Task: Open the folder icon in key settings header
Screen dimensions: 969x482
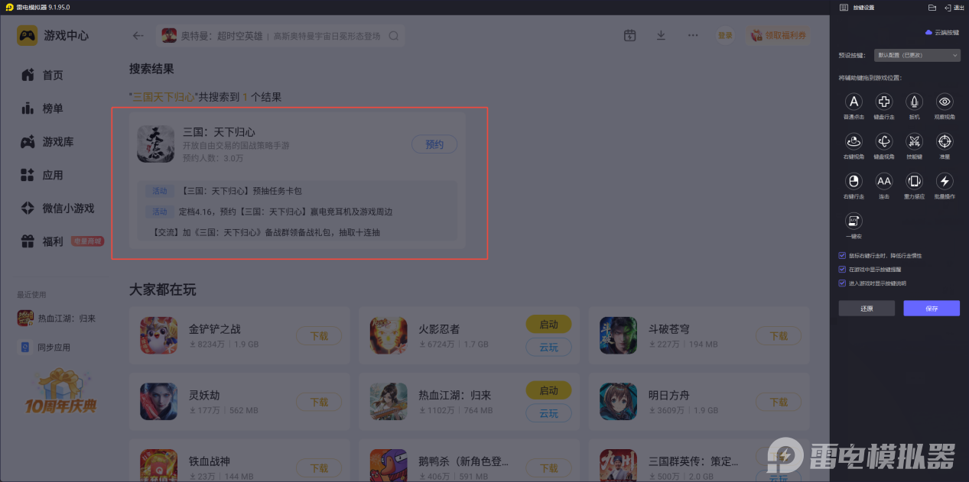Action: pyautogui.click(x=932, y=7)
